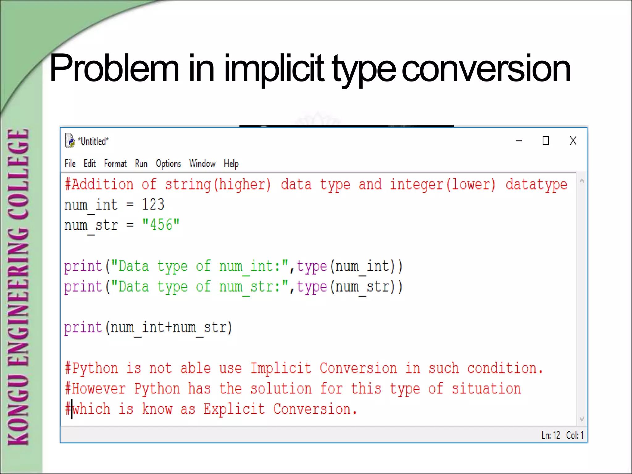Open the Options menu

[168, 164]
